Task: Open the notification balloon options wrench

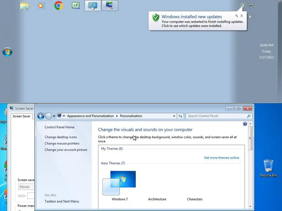Action: click(x=237, y=16)
